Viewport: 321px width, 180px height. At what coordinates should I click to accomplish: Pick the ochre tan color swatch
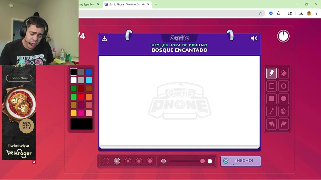pyautogui.click(x=73, y=105)
